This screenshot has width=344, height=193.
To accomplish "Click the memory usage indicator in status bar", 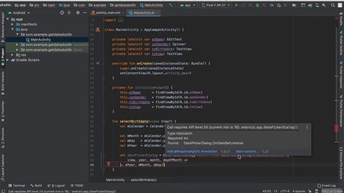I will (x=332, y=191).
